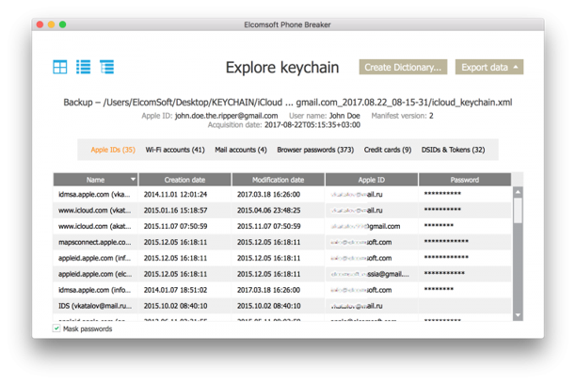
Task: Toggle the Mask passwords checkbox
Action: click(57, 329)
